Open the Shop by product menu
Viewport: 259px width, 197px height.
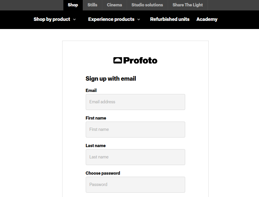tap(52, 19)
